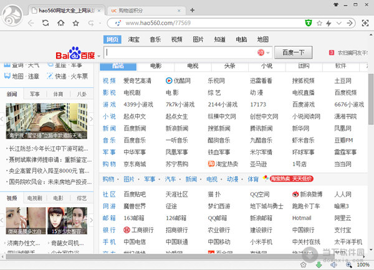
Task: Open the 长江防总 news headline
Action: [49, 149]
